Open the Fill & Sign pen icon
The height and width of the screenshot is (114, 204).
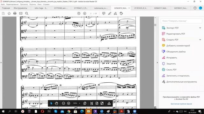click(x=115, y=13)
